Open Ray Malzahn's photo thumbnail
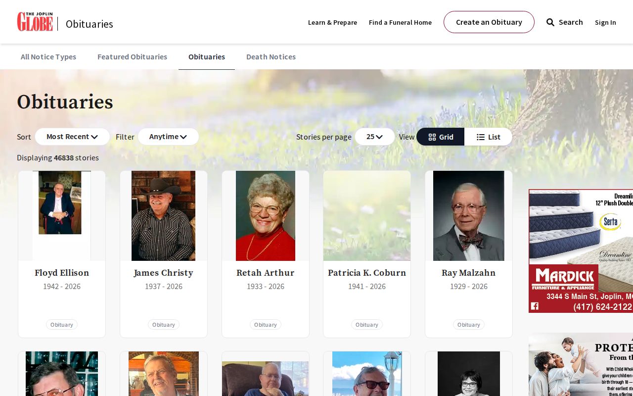Screen dimensions: 633x396 [469, 216]
